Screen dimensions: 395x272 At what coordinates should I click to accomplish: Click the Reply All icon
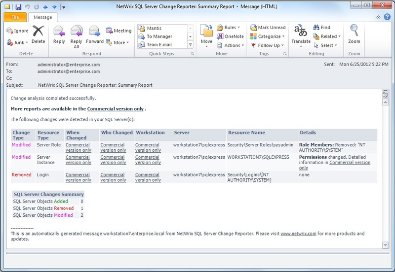click(x=77, y=36)
